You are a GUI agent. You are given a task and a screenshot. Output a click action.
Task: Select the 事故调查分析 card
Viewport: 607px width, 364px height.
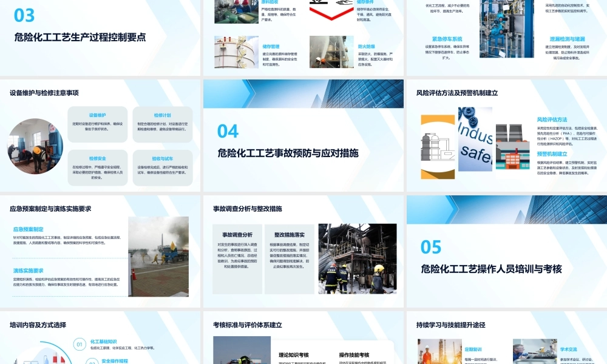point(237,259)
